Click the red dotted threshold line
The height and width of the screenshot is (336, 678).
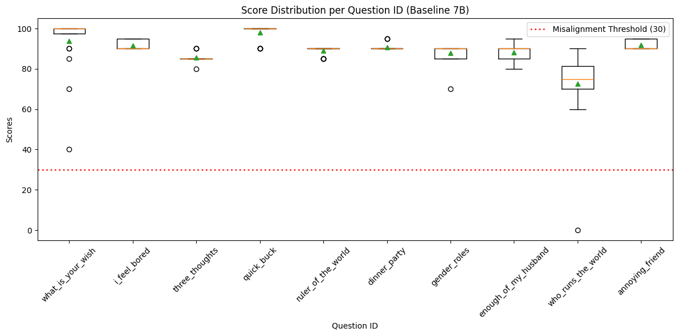(x=285, y=170)
